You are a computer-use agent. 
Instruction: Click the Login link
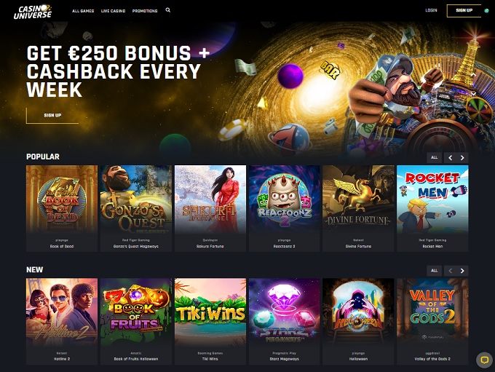431,10
